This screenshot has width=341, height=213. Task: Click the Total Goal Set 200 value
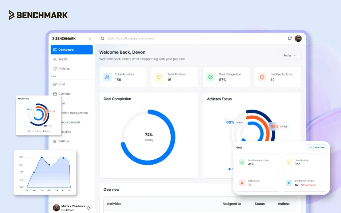coord(297,164)
